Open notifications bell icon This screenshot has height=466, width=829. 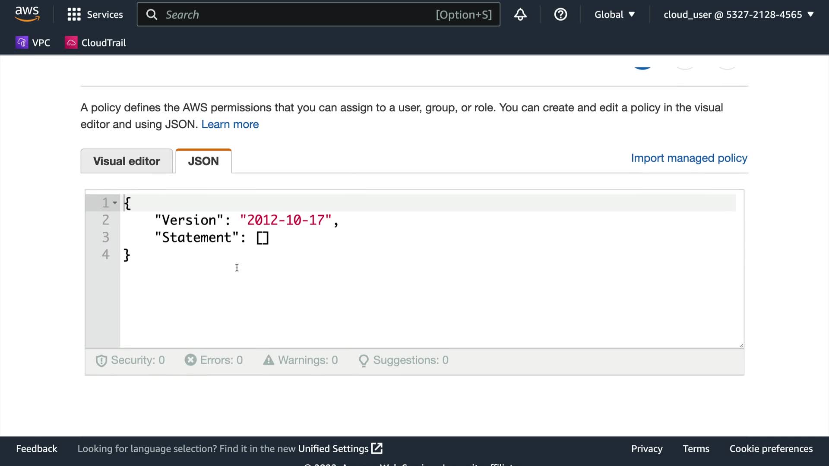(x=520, y=15)
